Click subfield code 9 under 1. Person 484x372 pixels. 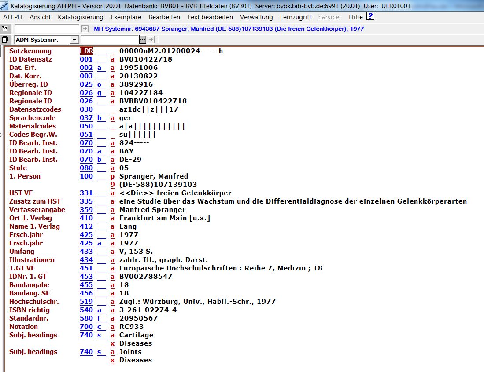(x=113, y=185)
